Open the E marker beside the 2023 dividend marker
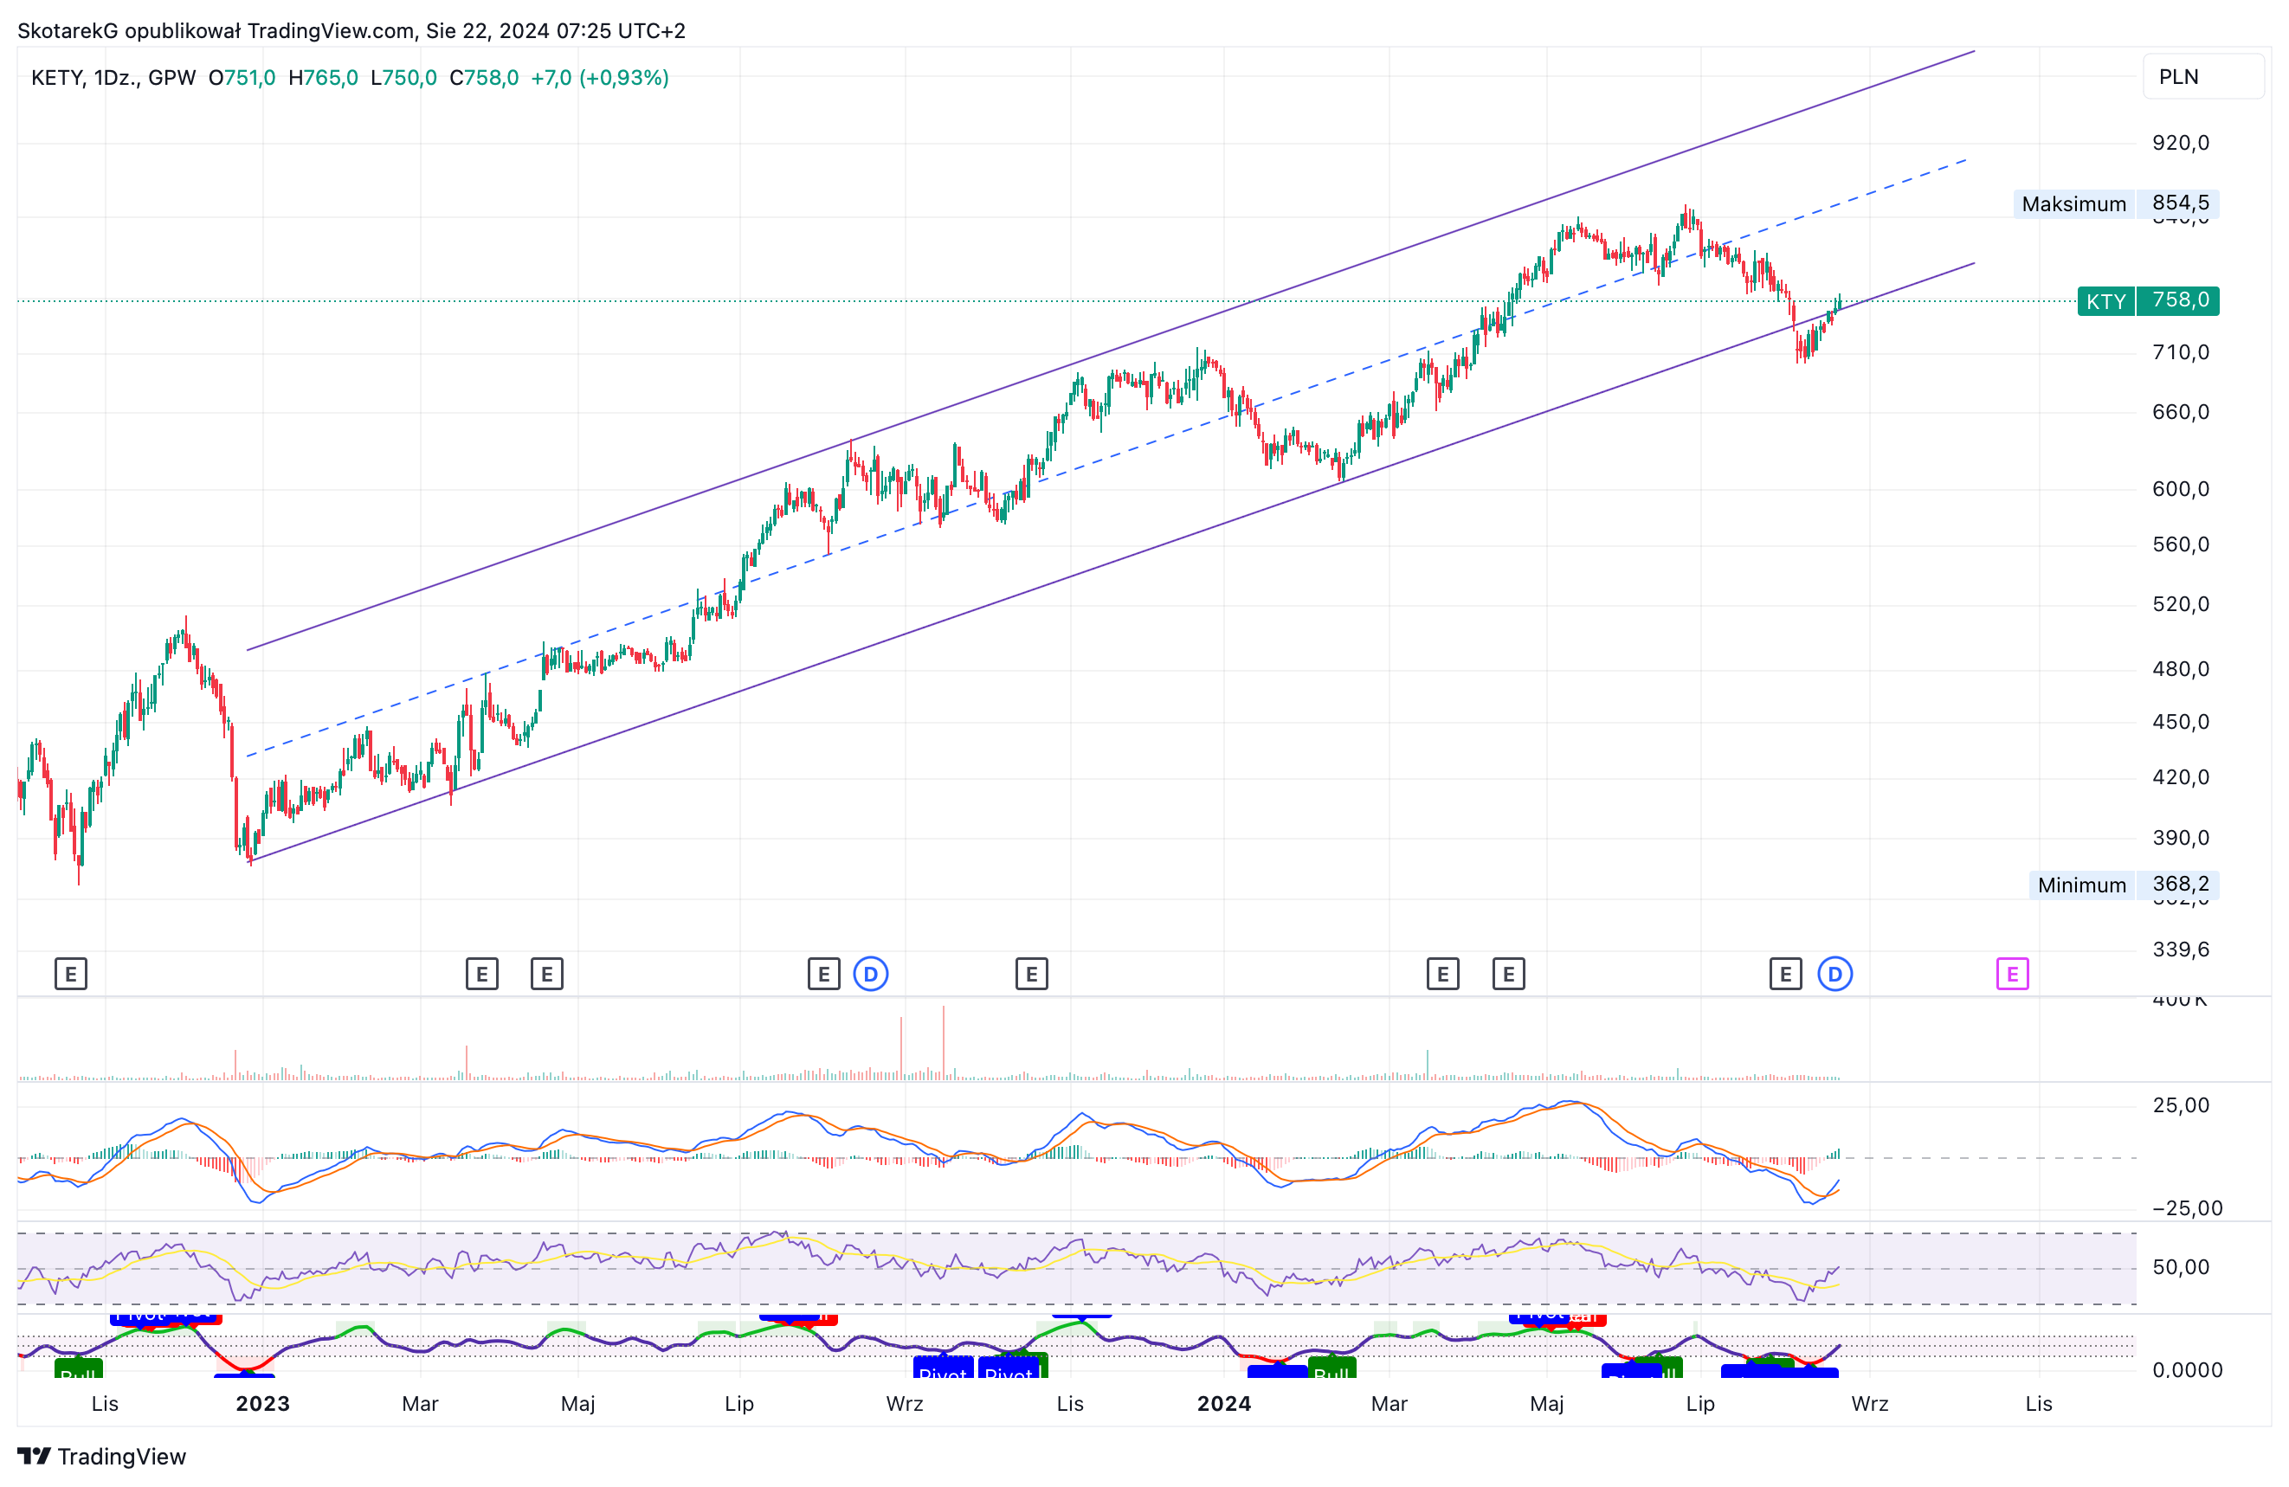Image resolution: width=2289 pixels, height=1487 pixels. [x=824, y=975]
